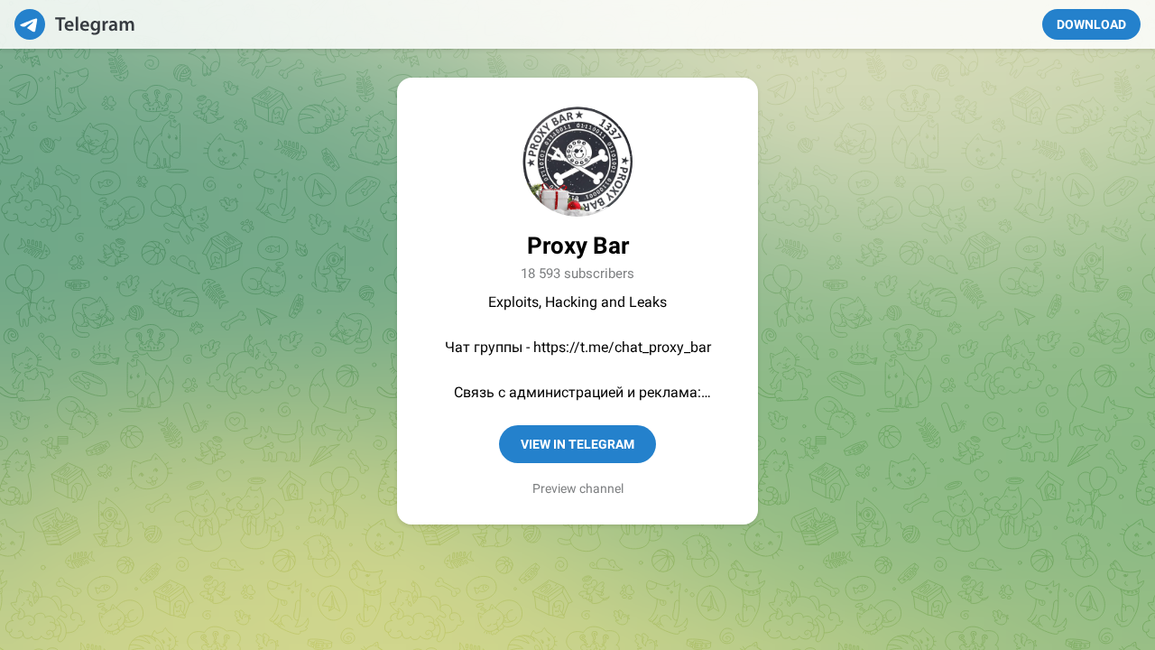Click the 'Exploits, Hacking and Leaks' description

(x=577, y=302)
